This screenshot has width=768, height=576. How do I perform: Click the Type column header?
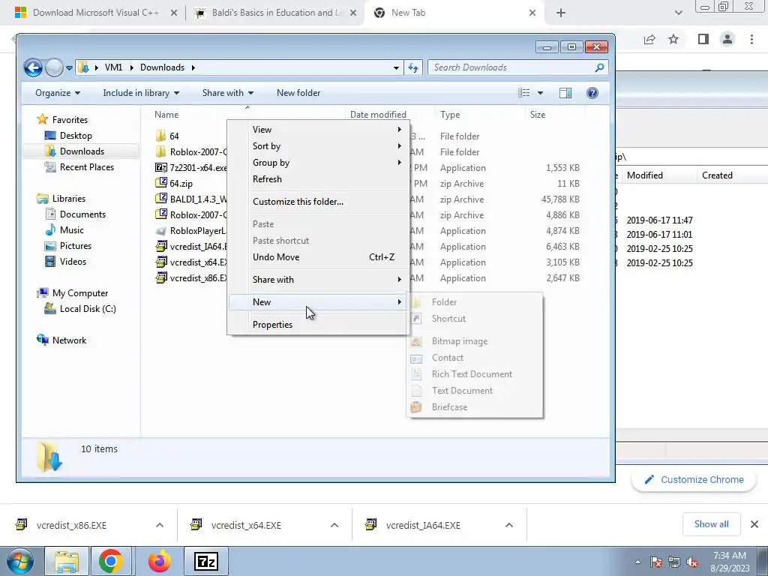coord(450,115)
